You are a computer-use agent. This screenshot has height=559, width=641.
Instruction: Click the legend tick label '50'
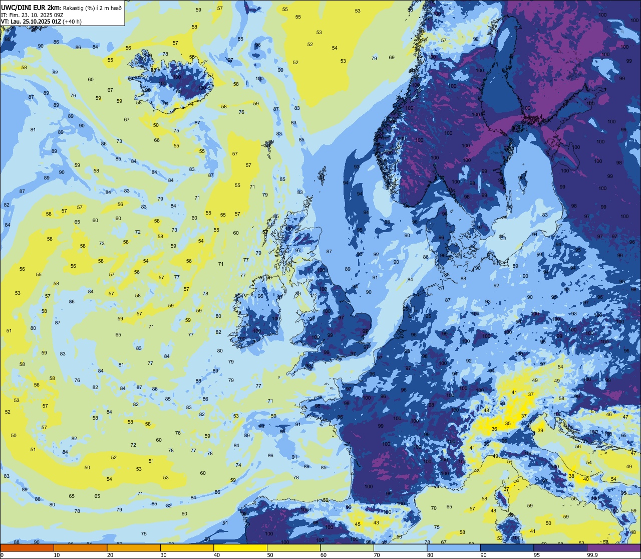coord(270,555)
